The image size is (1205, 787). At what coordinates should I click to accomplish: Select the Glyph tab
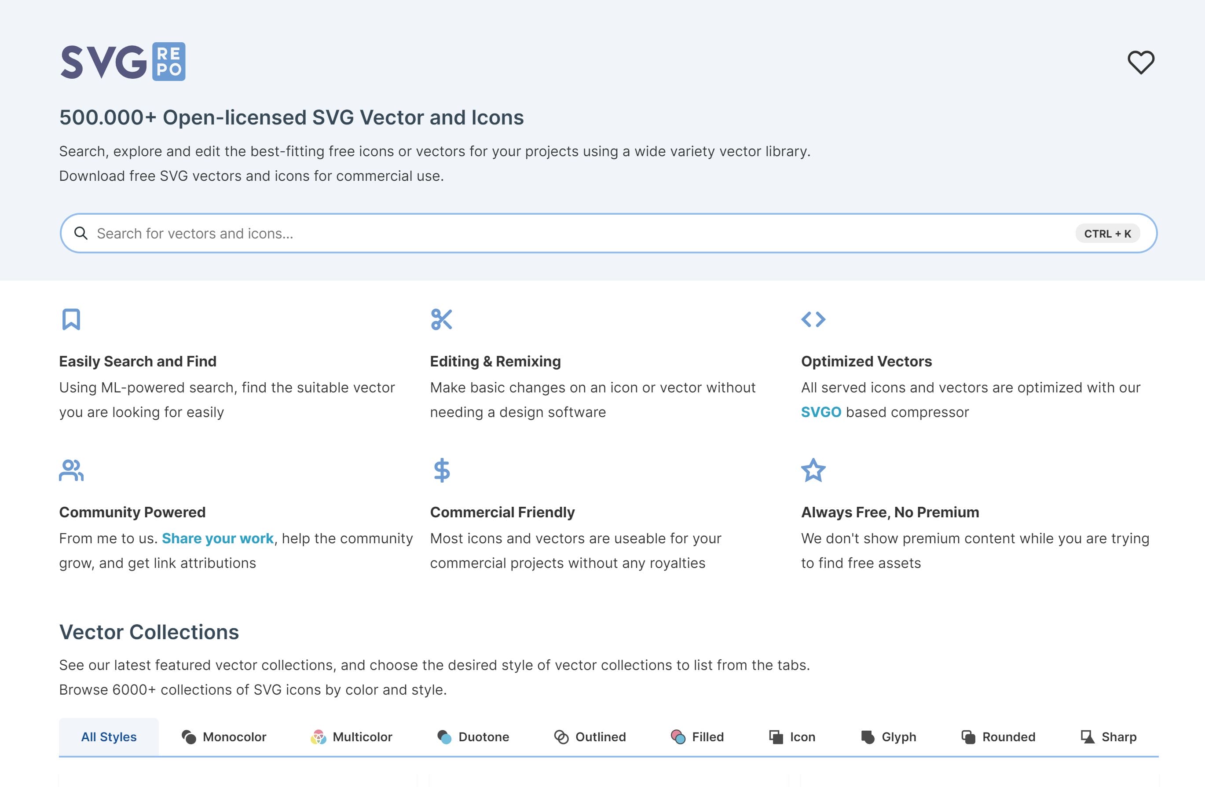click(x=889, y=736)
